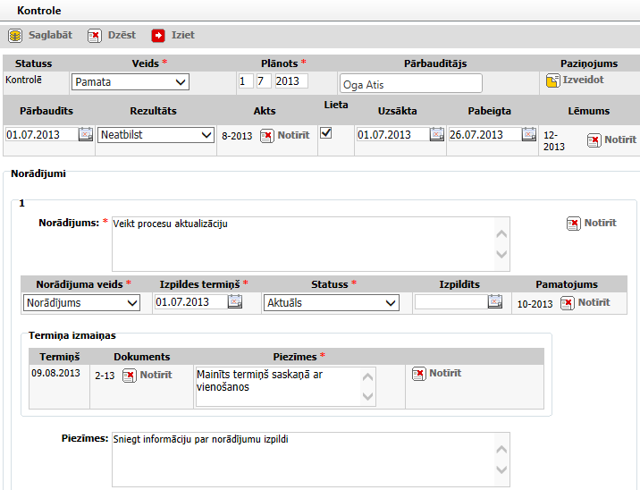Open calendar picker for Uzsākta date
This screenshot has width=640, height=490.
[436, 135]
